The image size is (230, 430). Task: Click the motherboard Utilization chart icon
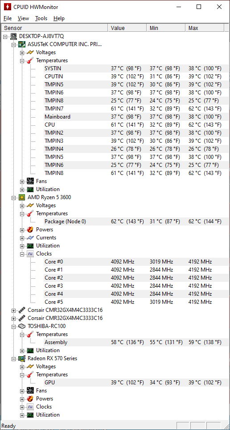tap(30, 189)
